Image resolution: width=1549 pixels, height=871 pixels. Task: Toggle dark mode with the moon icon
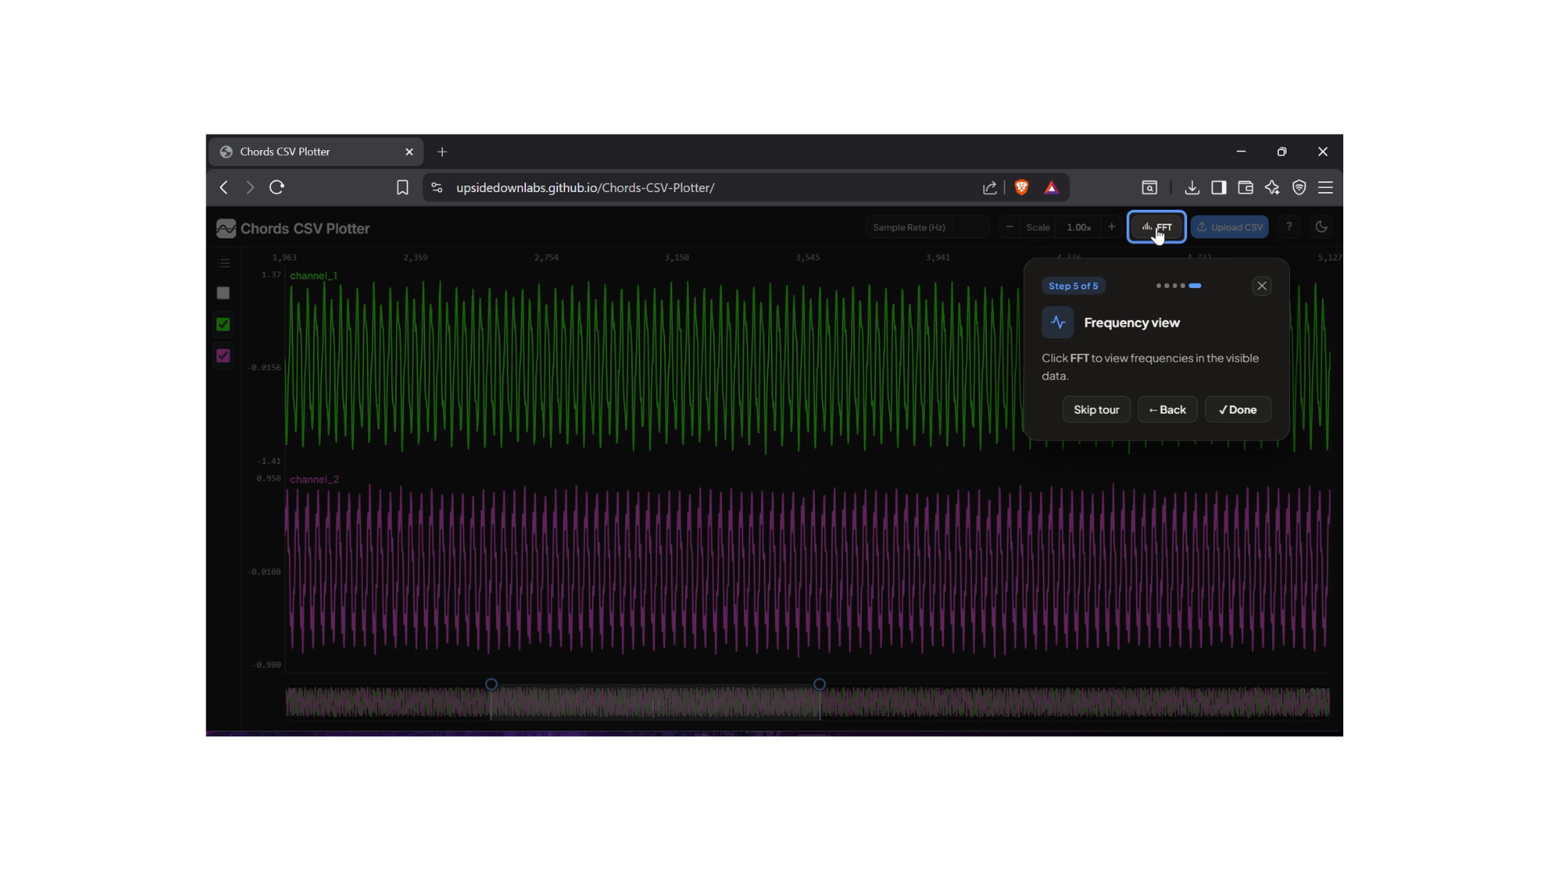[1321, 227]
